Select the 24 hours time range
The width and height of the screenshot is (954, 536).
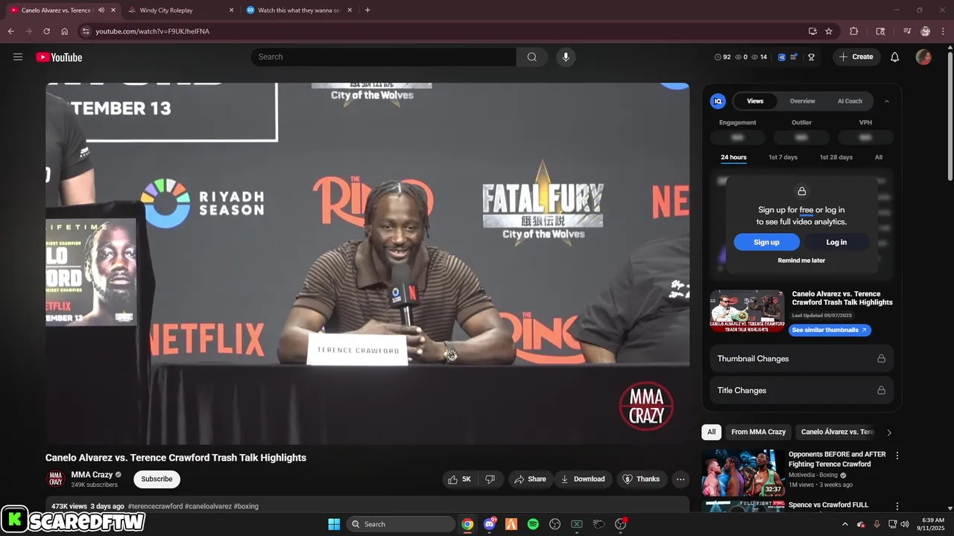[733, 157]
